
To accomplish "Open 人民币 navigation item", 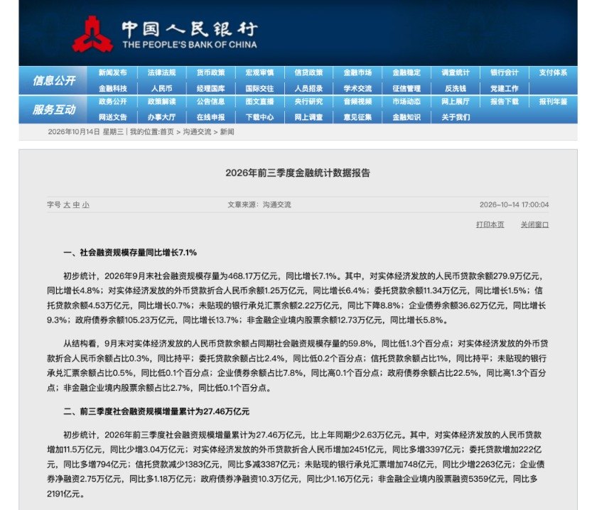I will pos(162,89).
